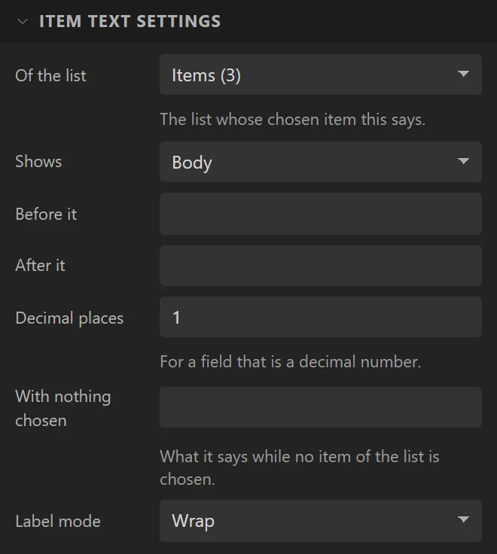The image size is (497, 554).
Task: Click the 'Label mode' label
Action: [58, 521]
